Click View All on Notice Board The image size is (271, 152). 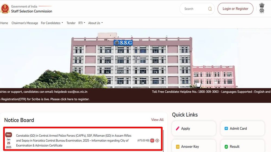pyautogui.click(x=157, y=120)
